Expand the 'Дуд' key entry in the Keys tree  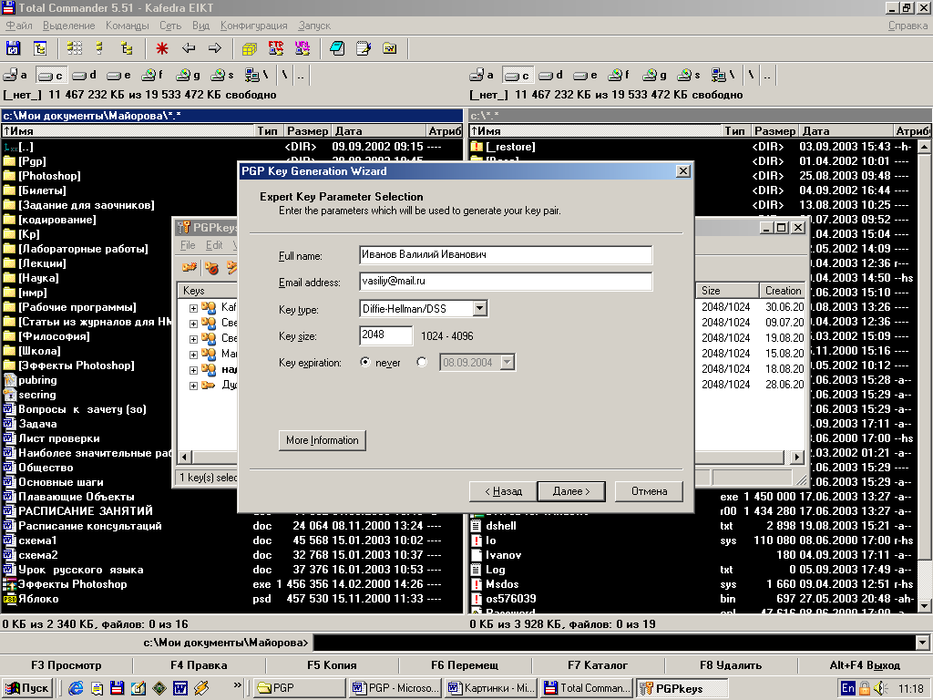(x=193, y=386)
